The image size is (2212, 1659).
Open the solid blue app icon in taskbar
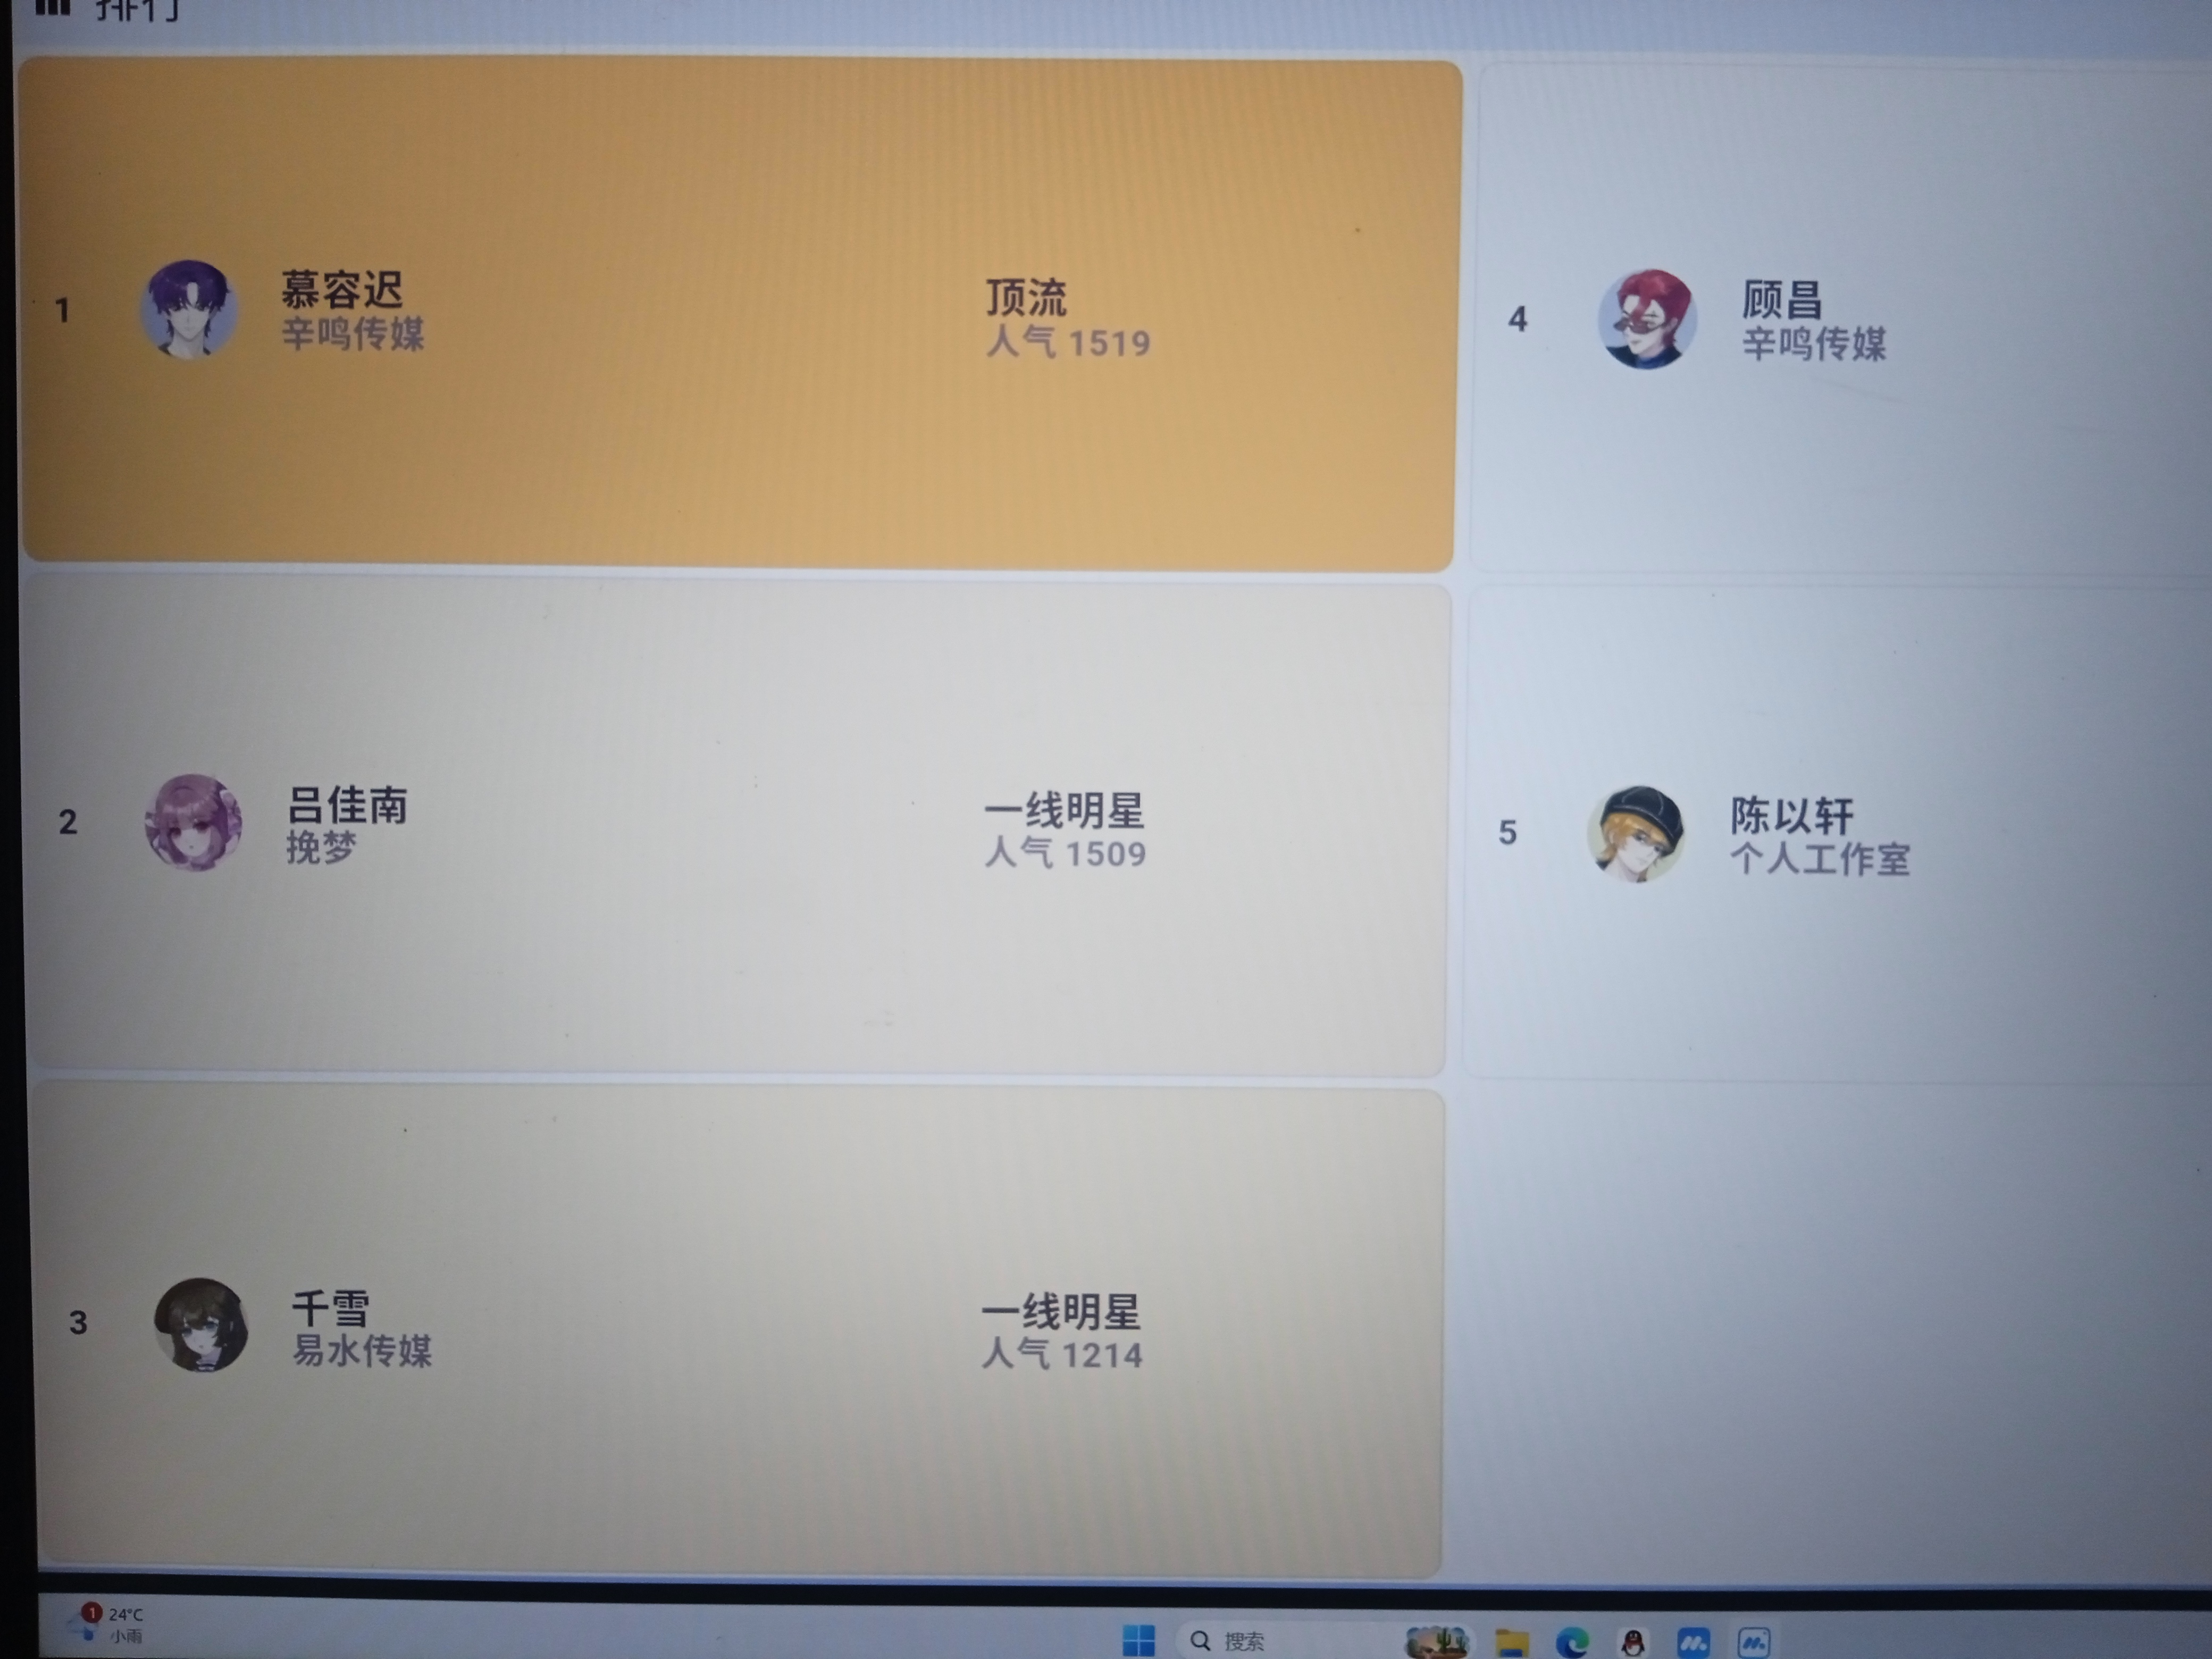click(1693, 1641)
